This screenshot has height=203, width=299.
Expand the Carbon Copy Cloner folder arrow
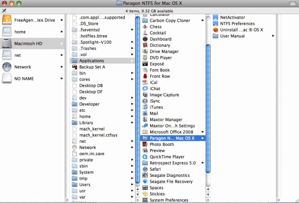click(x=203, y=21)
